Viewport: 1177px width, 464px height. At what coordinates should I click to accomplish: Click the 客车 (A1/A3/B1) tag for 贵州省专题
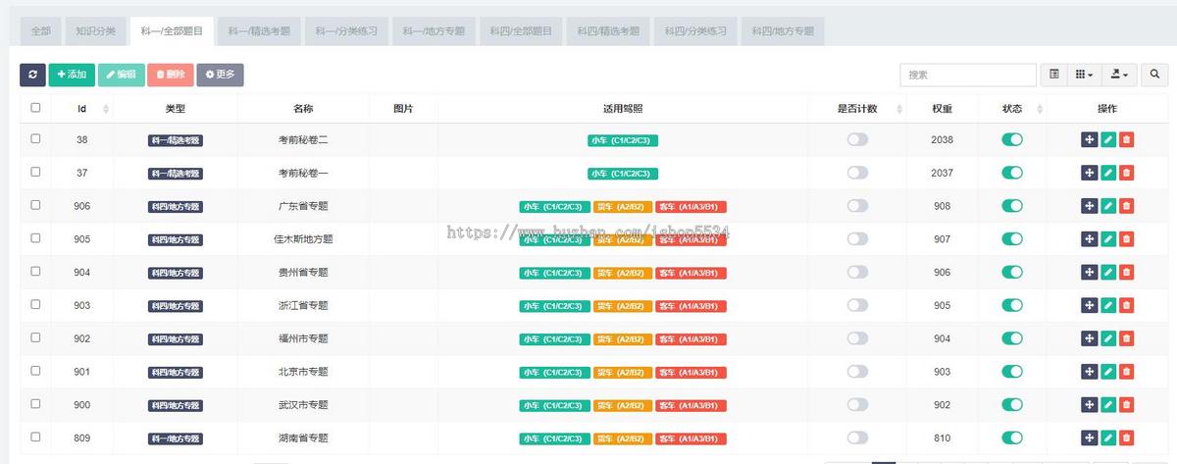tap(691, 273)
